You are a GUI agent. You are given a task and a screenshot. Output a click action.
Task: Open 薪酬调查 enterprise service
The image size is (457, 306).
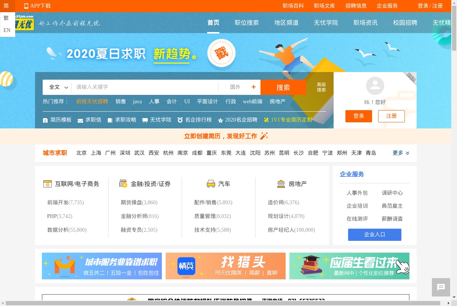pyautogui.click(x=392, y=219)
